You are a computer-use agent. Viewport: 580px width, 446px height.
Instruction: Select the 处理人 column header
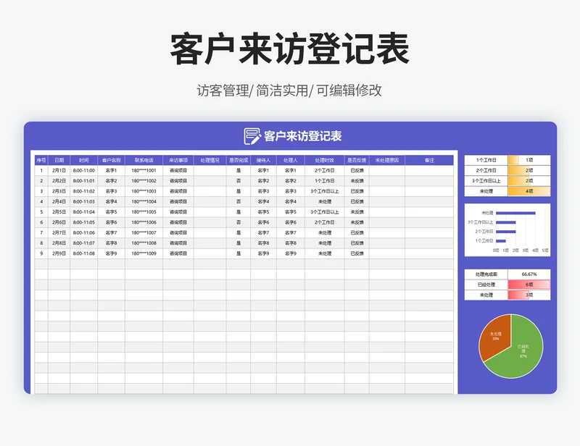pos(291,160)
